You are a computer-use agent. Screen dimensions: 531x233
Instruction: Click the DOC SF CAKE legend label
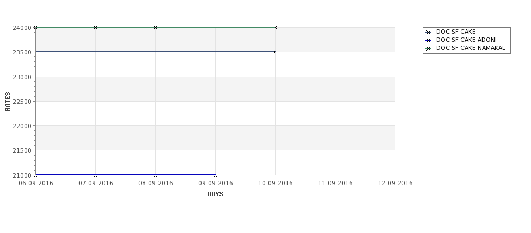coord(456,32)
